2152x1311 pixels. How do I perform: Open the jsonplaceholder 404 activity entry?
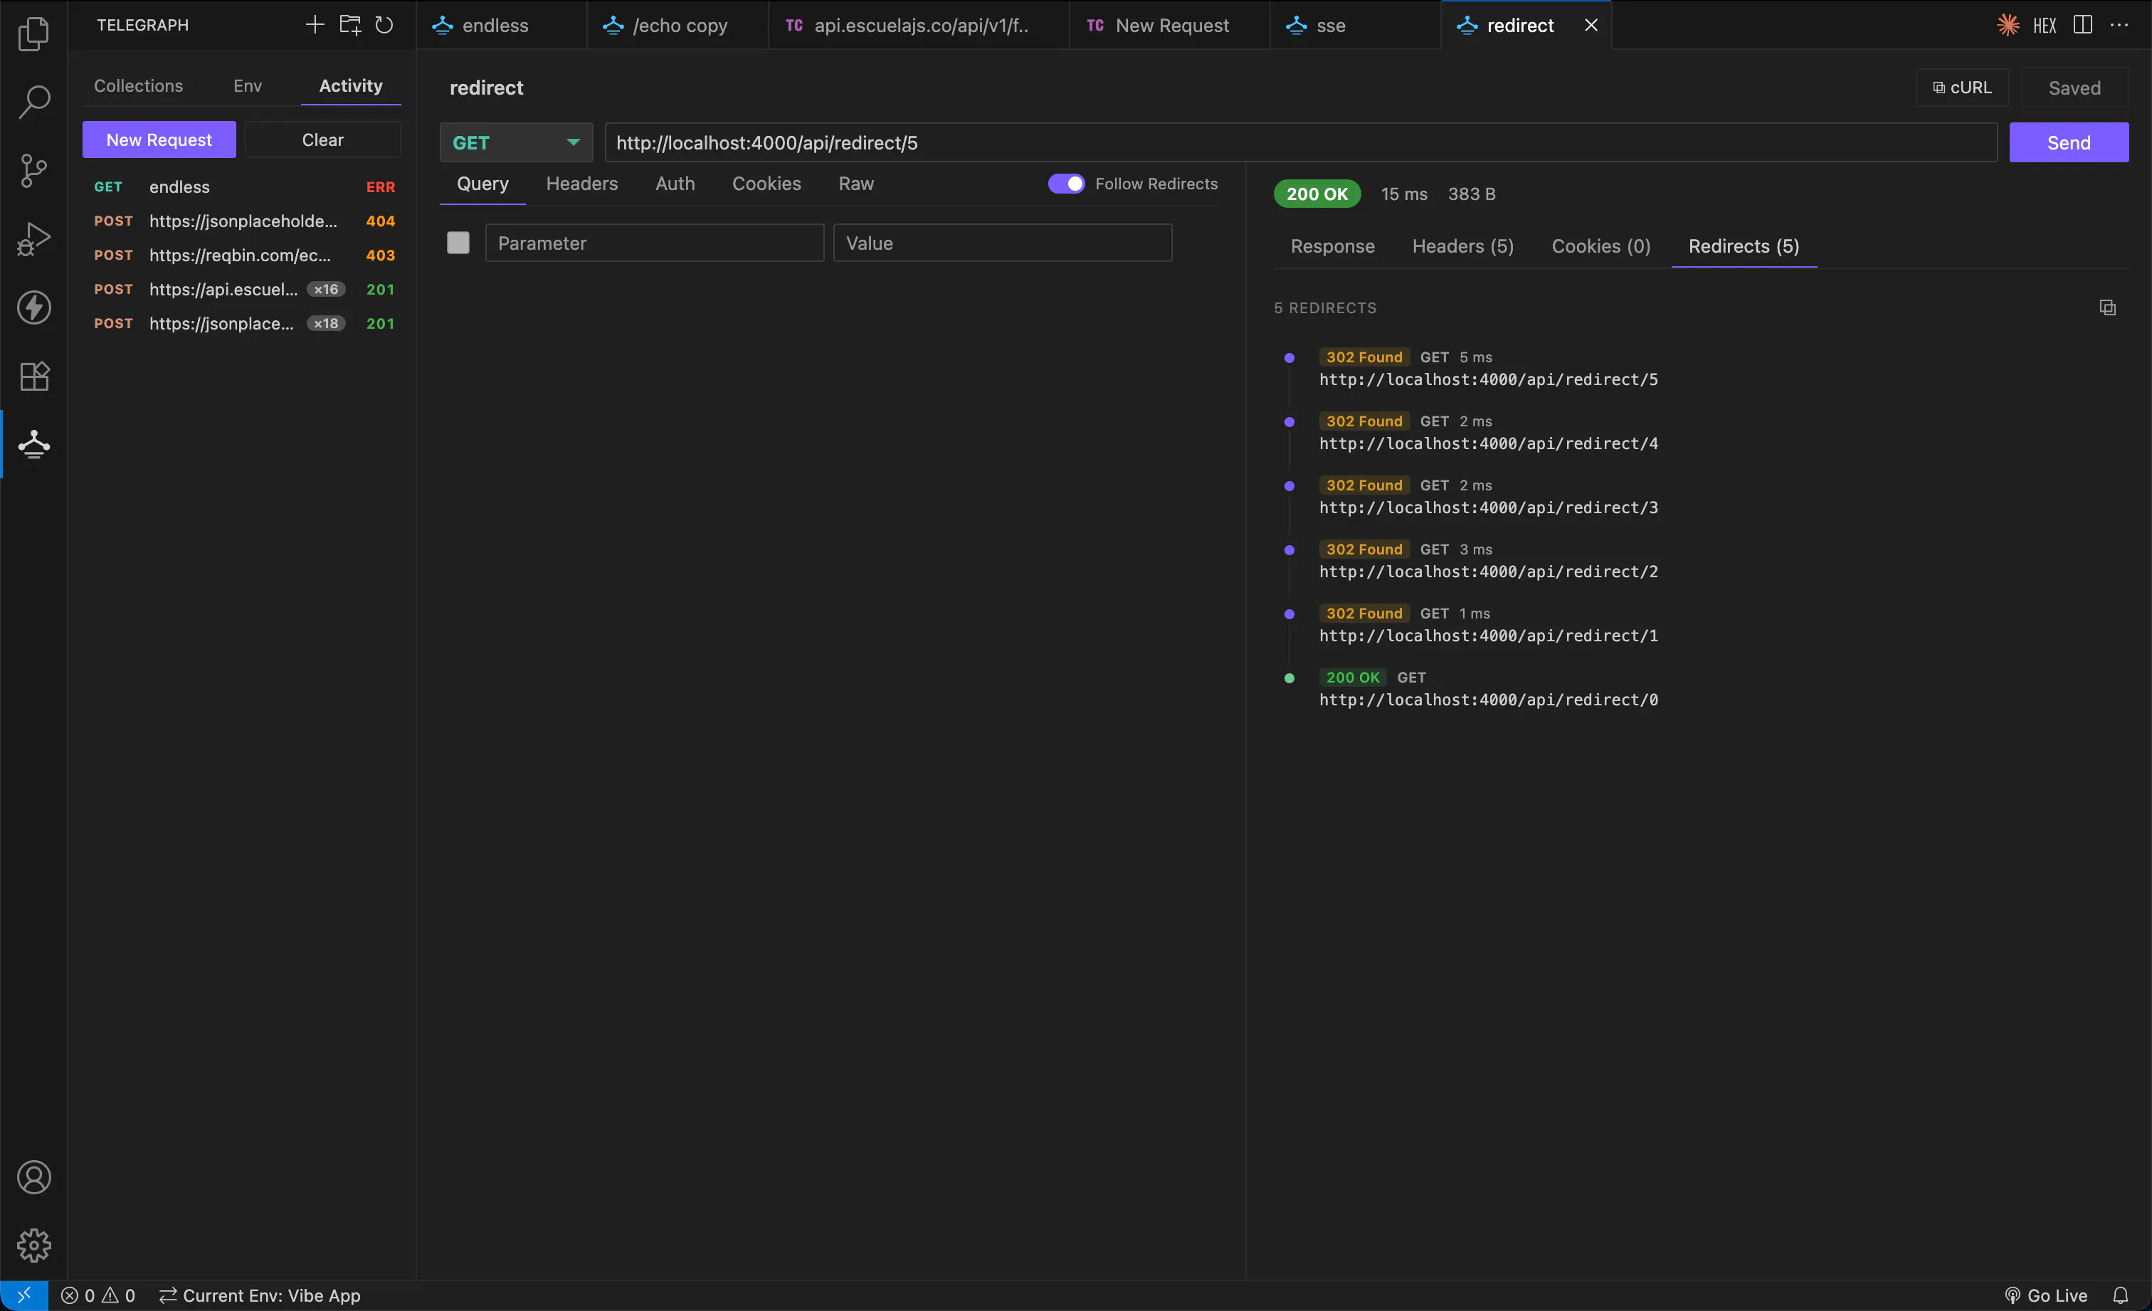tap(243, 221)
